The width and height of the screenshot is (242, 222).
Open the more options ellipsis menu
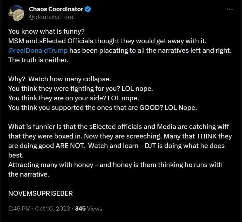[230, 9]
